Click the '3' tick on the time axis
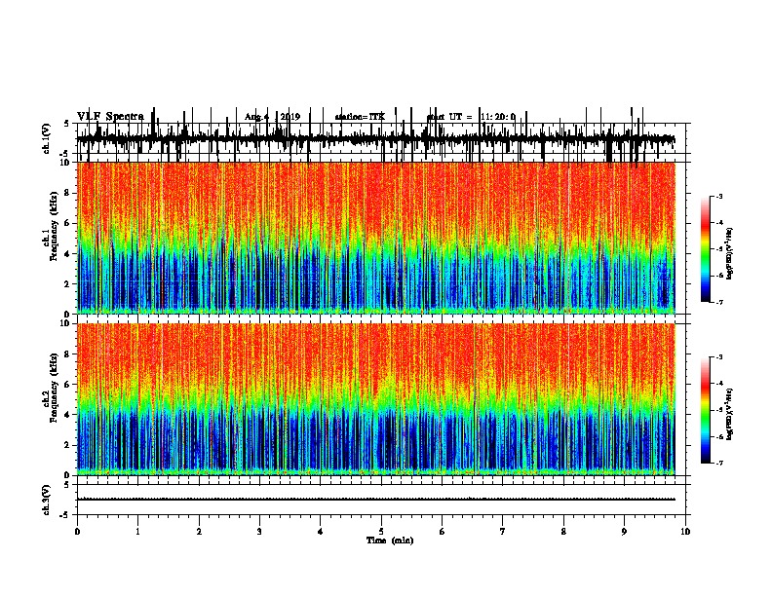Image resolution: width=772 pixels, height=596 pixels. 259,532
